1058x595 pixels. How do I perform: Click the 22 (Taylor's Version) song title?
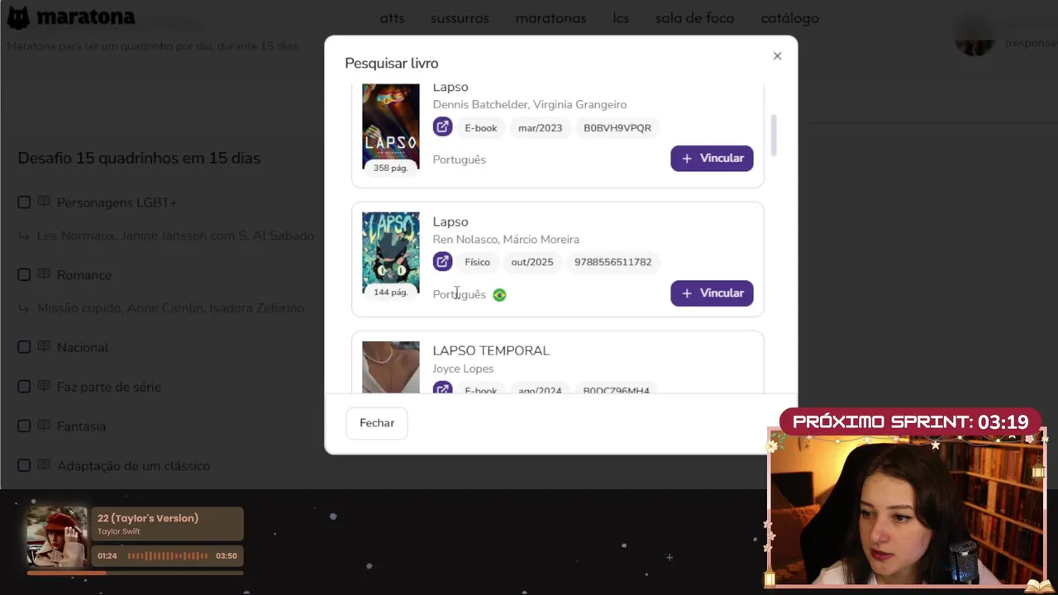point(148,518)
